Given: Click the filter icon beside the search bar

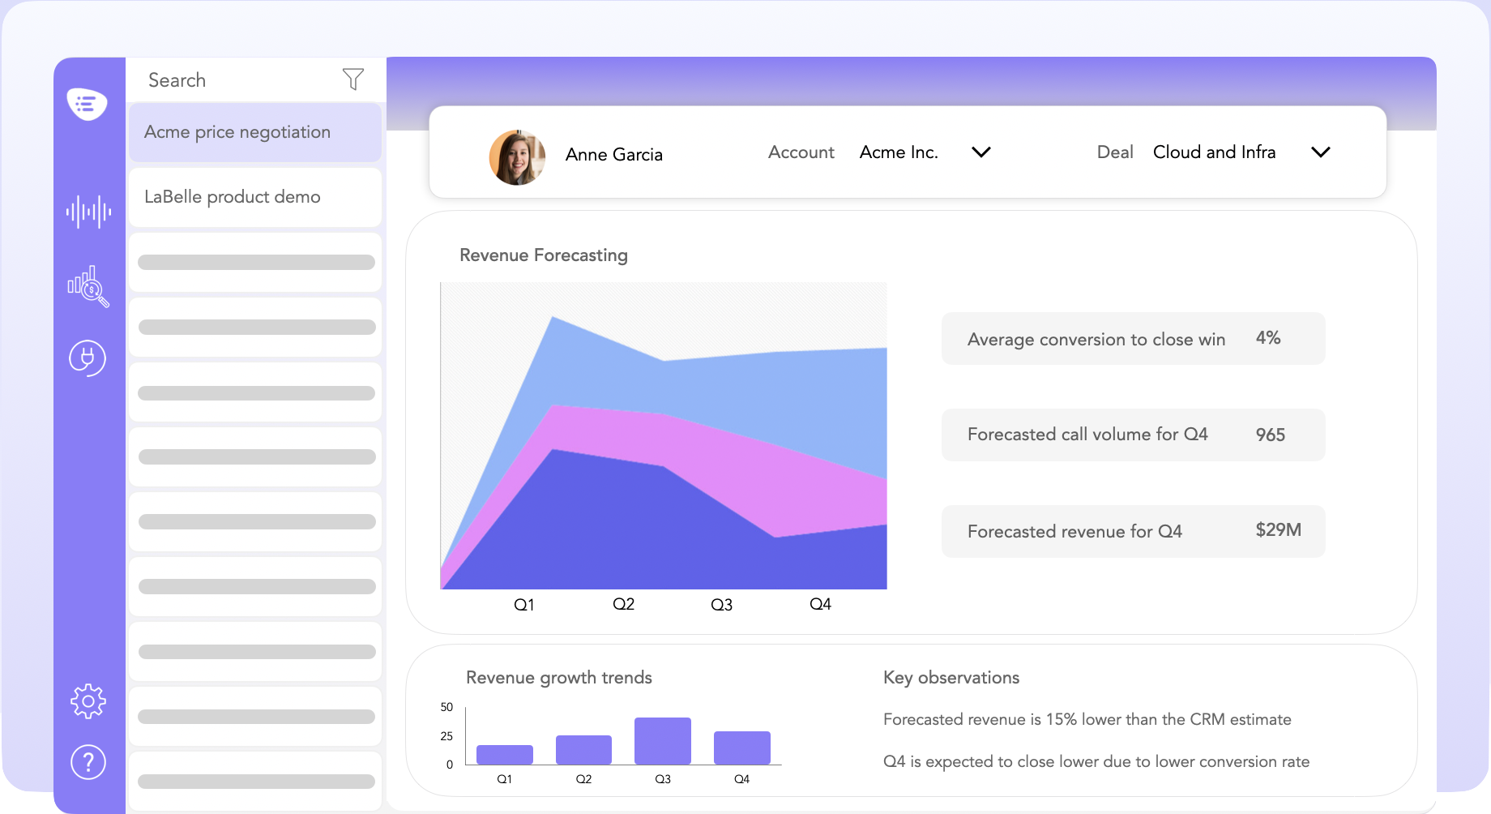Looking at the screenshot, I should (x=352, y=79).
